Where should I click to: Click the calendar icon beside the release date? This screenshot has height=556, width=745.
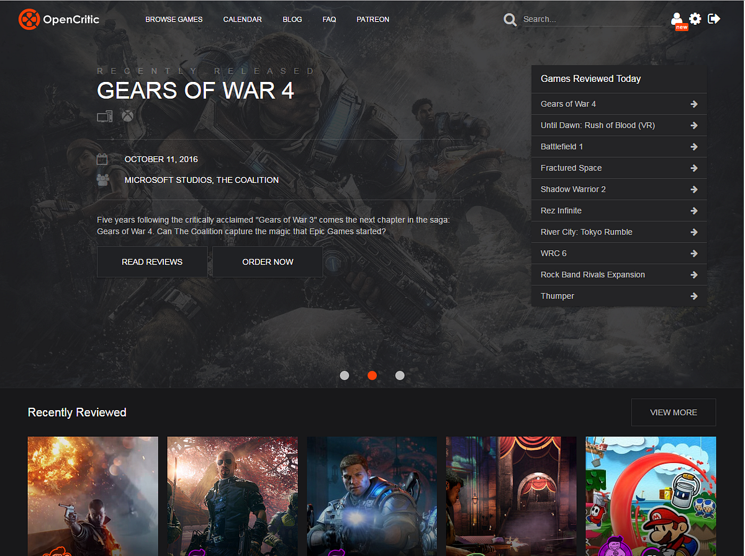(x=102, y=159)
